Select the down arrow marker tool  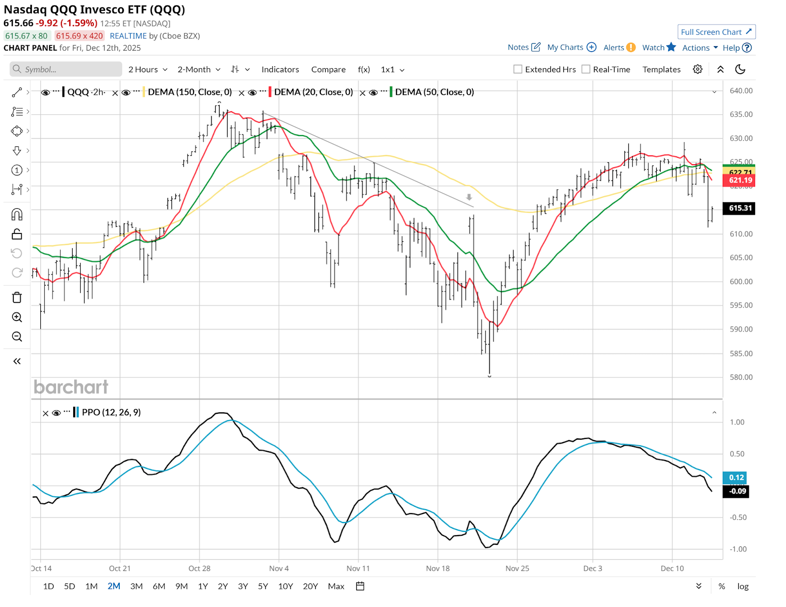[17, 150]
